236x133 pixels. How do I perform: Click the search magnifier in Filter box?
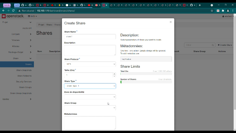pyautogui.click(x=212, y=45)
